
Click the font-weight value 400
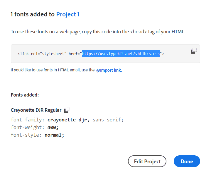pos(53,127)
